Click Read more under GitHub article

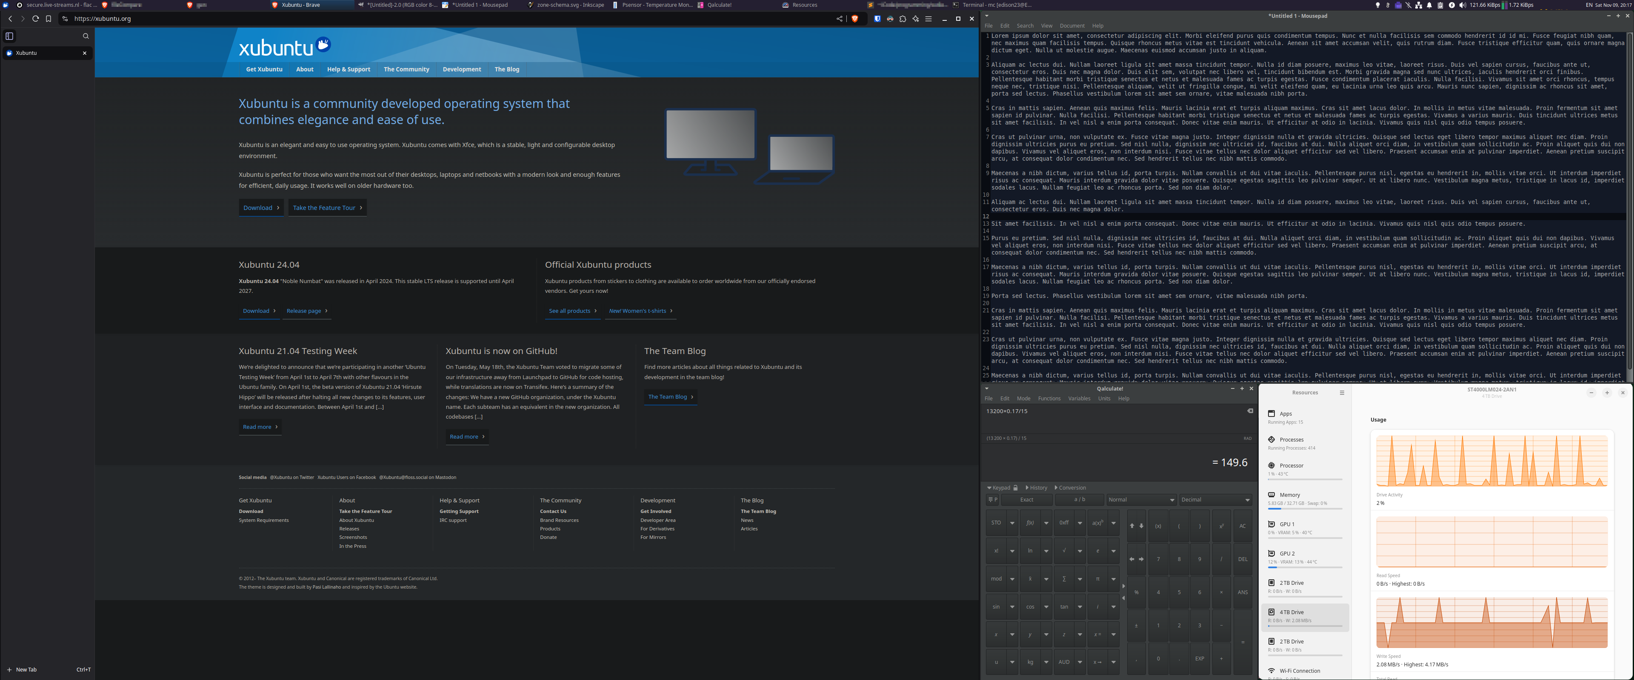467,436
